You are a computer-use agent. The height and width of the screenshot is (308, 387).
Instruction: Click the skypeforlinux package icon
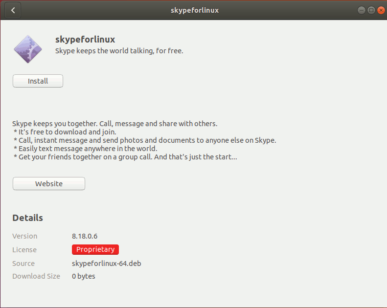pyautogui.click(x=28, y=49)
